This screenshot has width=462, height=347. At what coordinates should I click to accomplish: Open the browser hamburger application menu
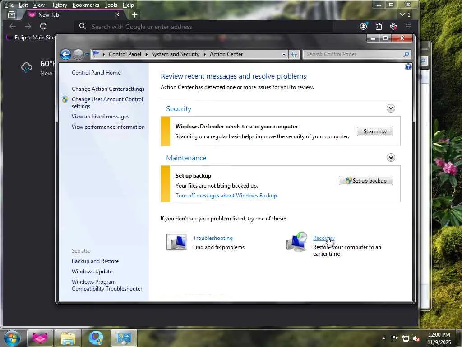408,26
